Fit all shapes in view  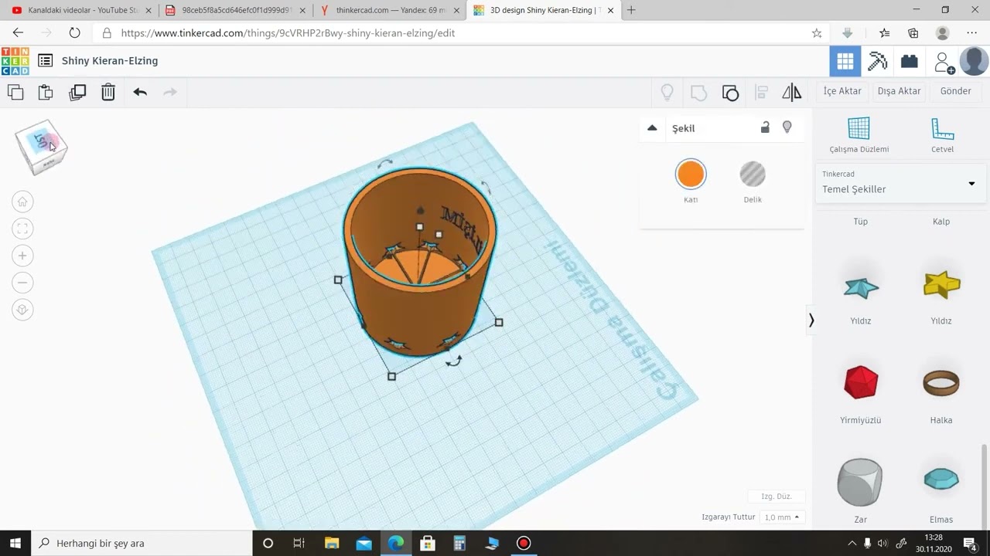tap(22, 229)
